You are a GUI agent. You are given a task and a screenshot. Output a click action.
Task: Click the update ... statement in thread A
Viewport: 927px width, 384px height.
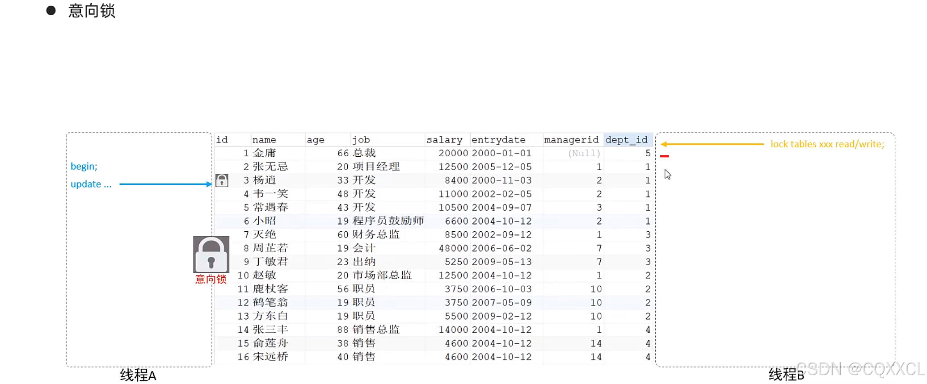(91, 184)
